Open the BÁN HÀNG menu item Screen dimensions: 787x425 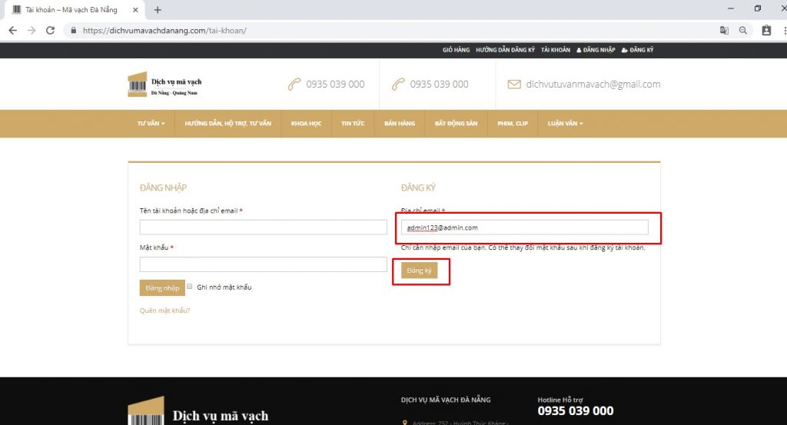(400, 124)
